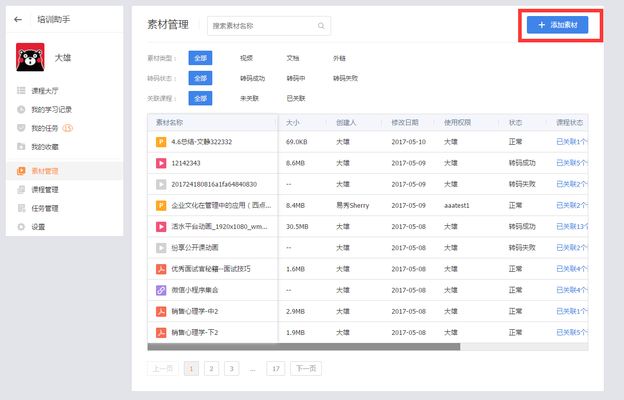Click the 状态 column header

[516, 122]
